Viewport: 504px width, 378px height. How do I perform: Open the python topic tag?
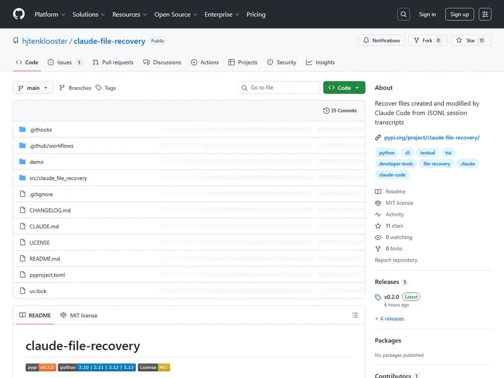tap(386, 153)
